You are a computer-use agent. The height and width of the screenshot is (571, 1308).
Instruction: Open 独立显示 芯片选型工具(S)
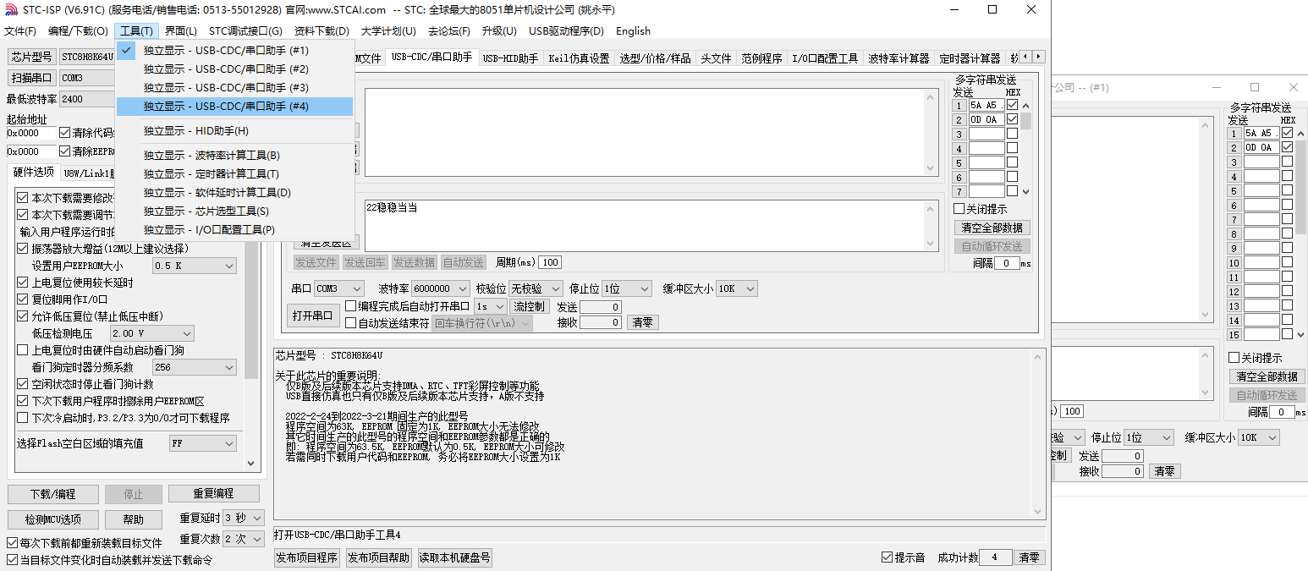[234, 211]
